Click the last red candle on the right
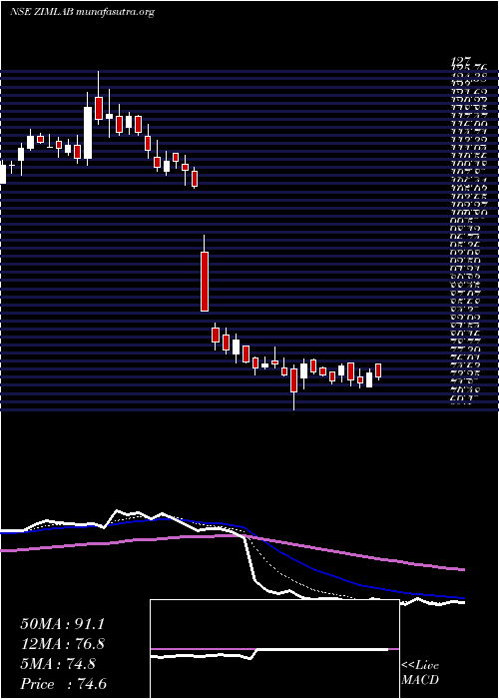Viewport: 499px width, 699px height. (x=378, y=370)
